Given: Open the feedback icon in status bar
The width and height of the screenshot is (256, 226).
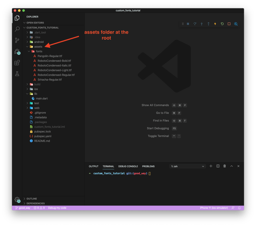Looking at the screenshot, I should 233,208.
